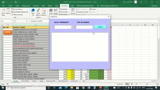
Task: Switch to Page Layout view
Action: [x=132, y=84]
